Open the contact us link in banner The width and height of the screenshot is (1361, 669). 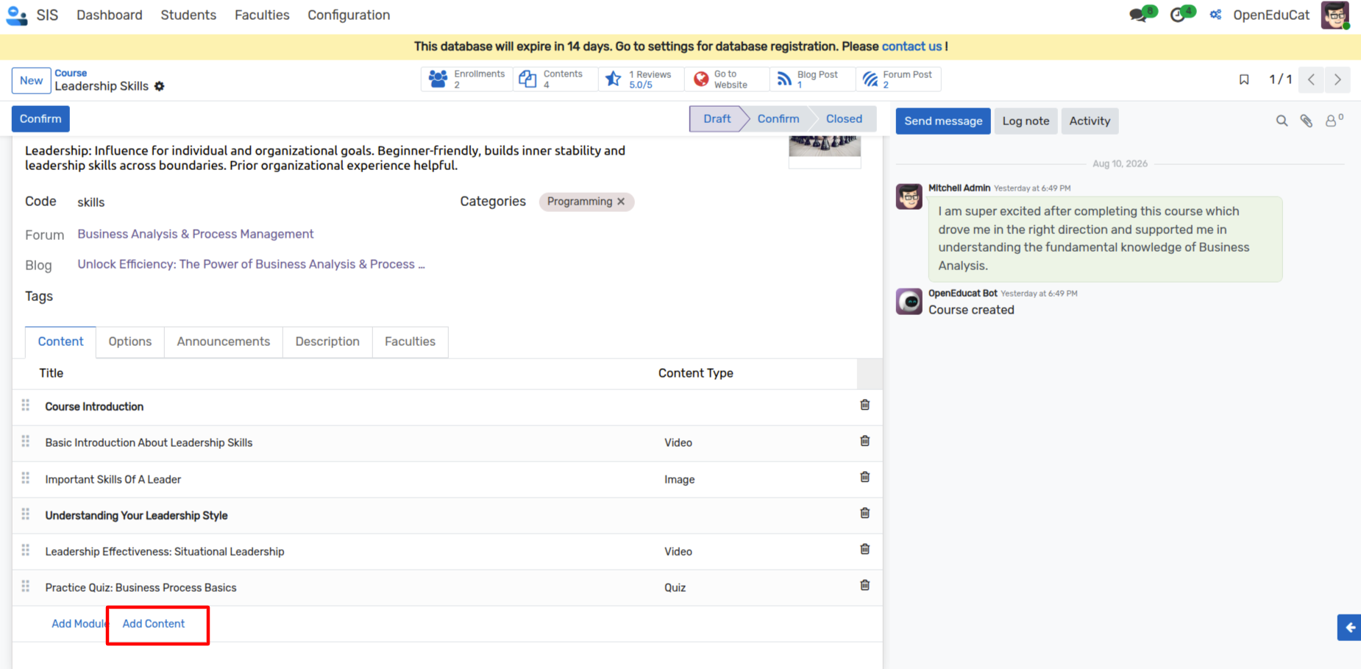tap(912, 46)
